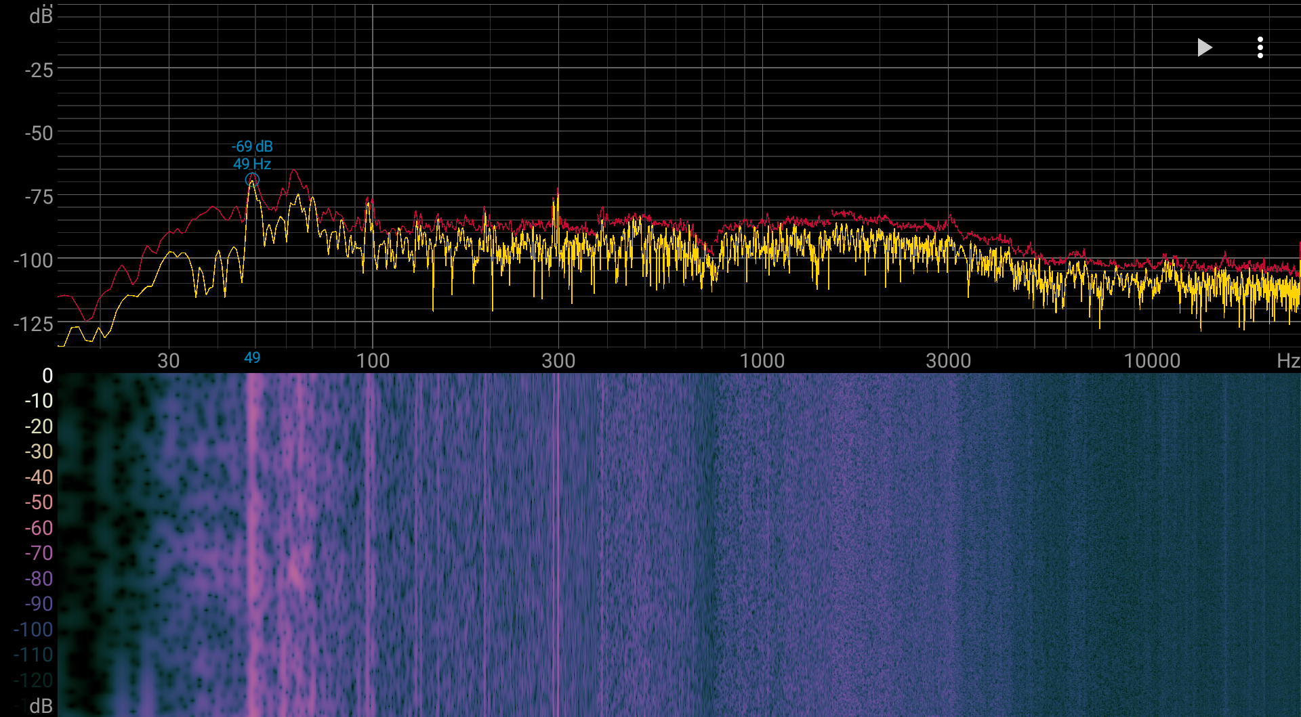The width and height of the screenshot is (1301, 717).
Task: Click the Hz unit label on frequency axis
Action: (x=1288, y=360)
